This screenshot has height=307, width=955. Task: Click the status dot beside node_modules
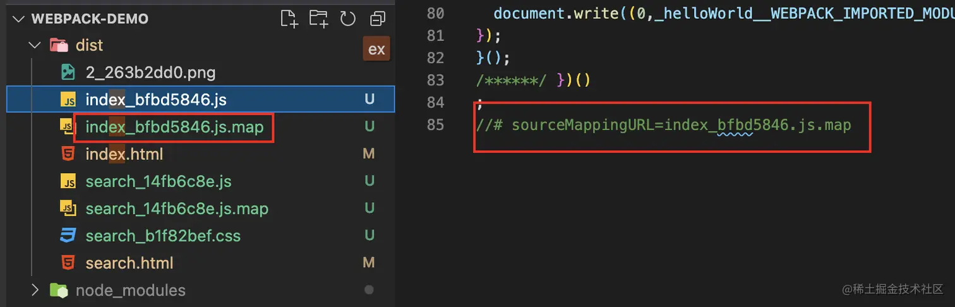(x=369, y=290)
